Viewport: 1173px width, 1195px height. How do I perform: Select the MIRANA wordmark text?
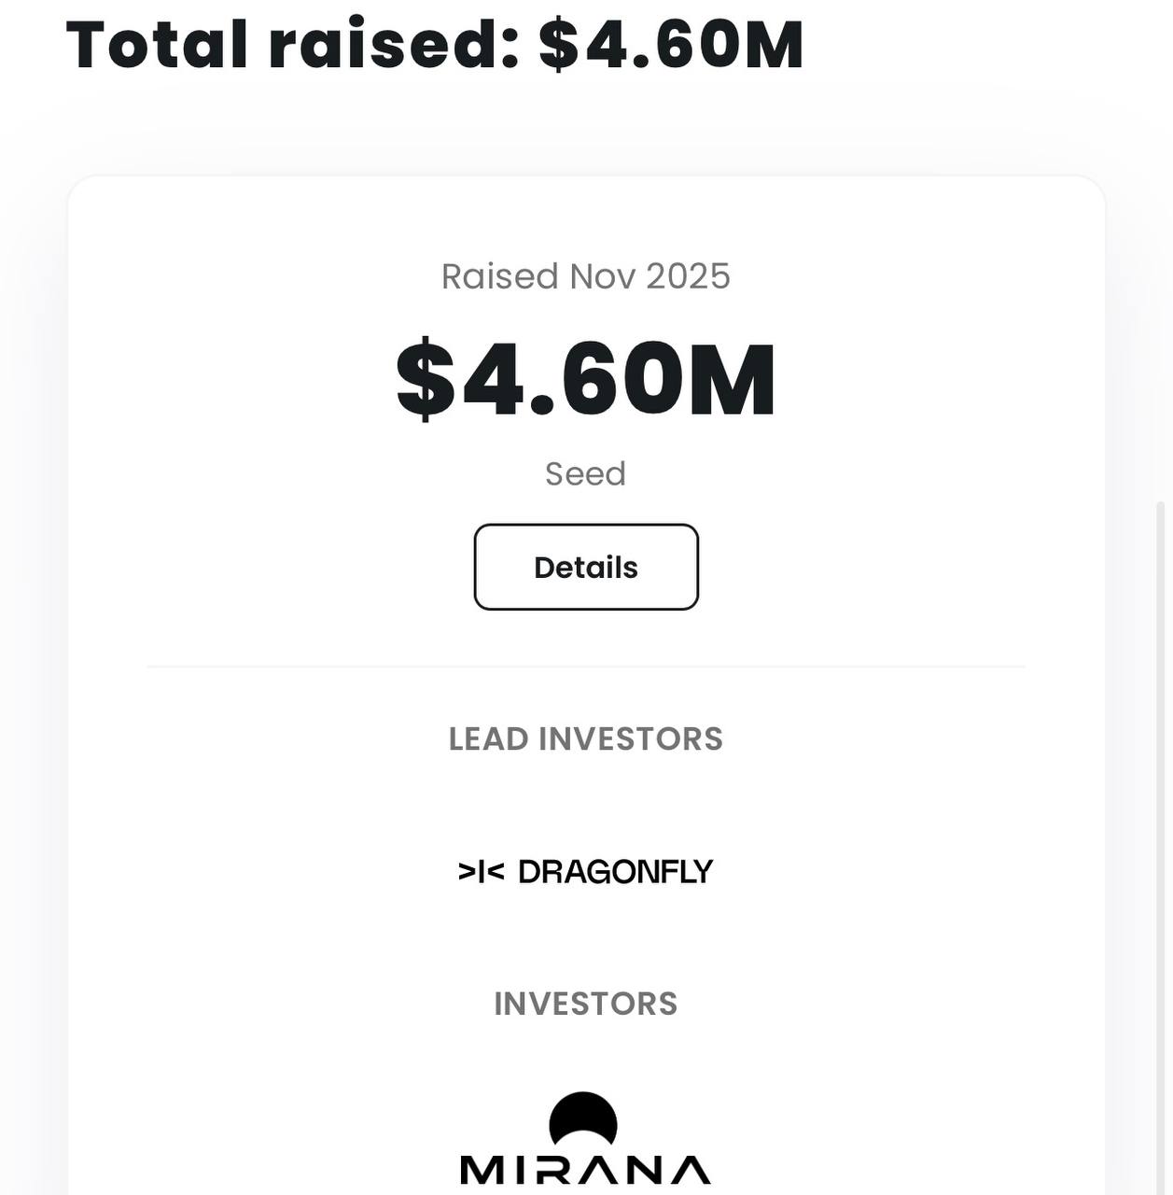585,1170
